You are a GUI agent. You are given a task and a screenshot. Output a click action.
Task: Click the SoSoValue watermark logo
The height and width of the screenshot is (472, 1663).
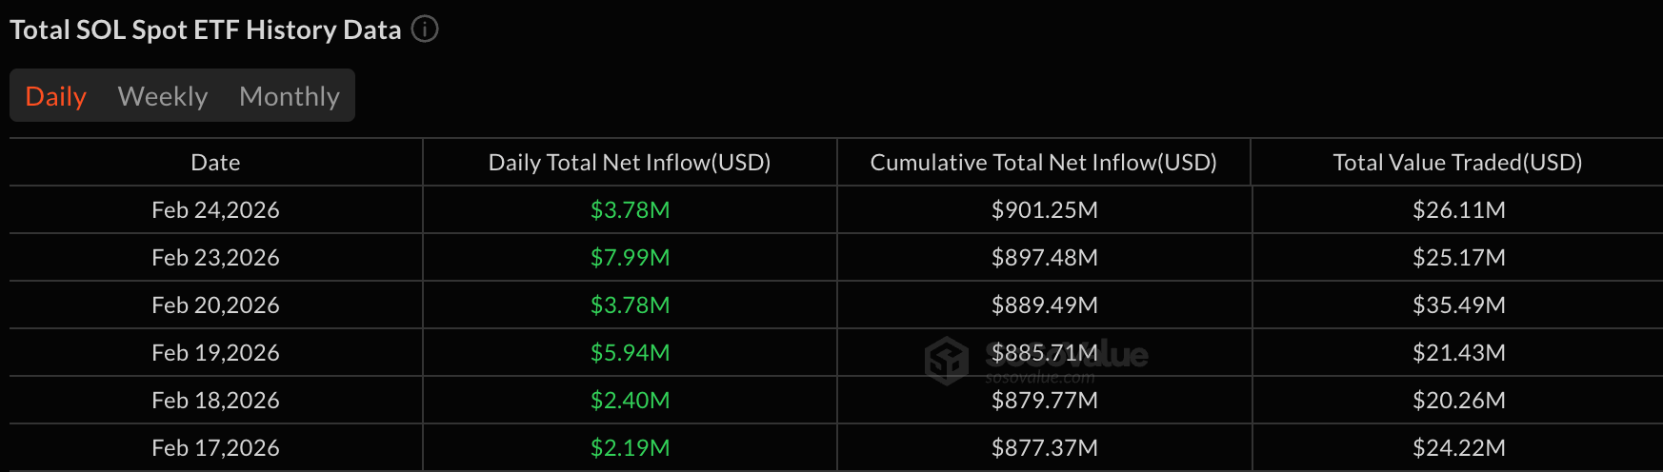(947, 361)
